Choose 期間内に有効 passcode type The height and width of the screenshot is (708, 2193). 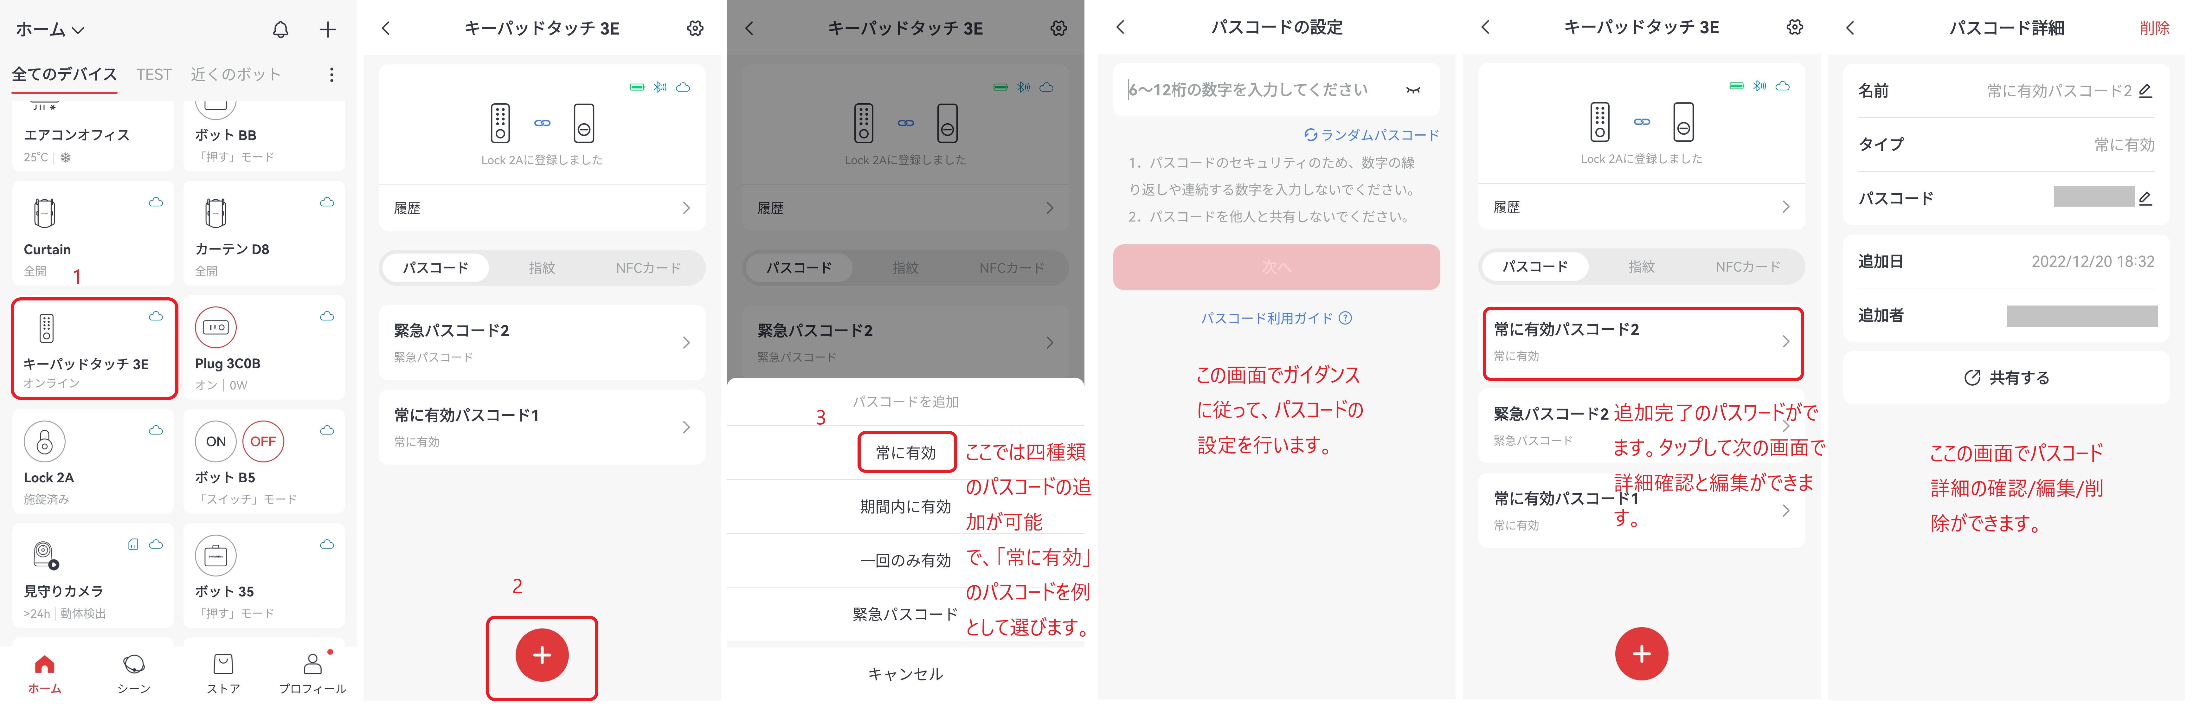[x=906, y=506]
